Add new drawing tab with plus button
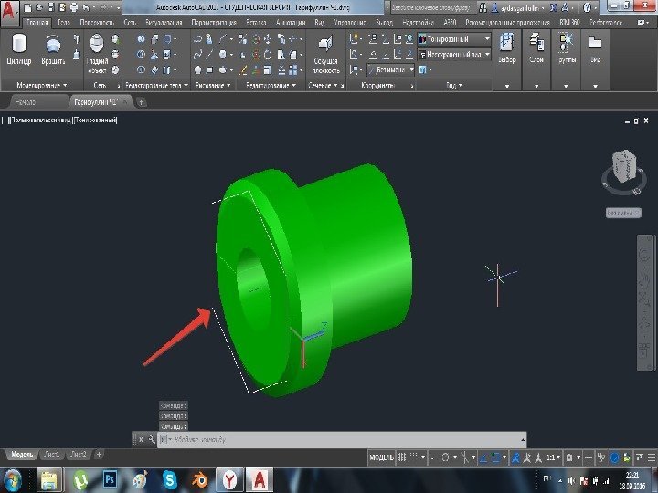This screenshot has height=493, width=658. pos(142,102)
